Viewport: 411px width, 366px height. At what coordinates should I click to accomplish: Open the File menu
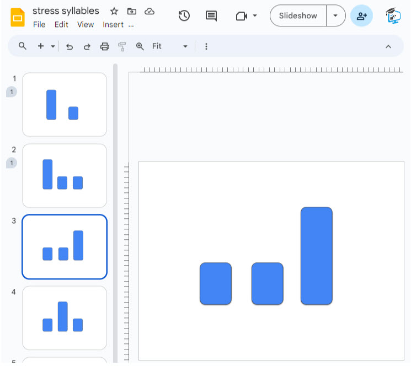tap(39, 25)
